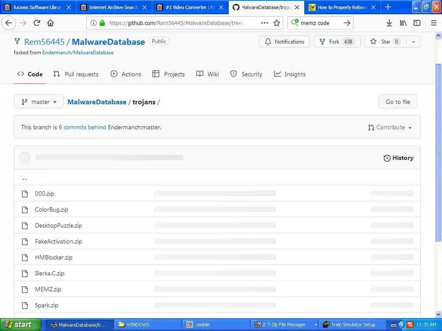Click the file icon next to Spark.zip

coord(25,306)
